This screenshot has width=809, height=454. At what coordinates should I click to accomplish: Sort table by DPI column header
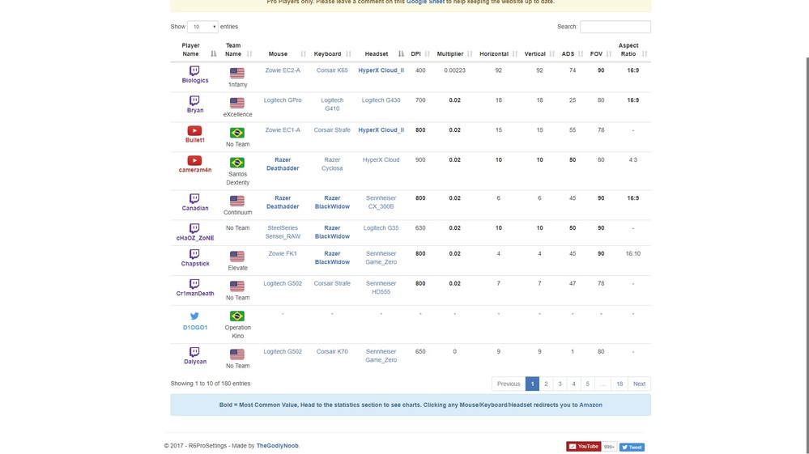point(416,54)
